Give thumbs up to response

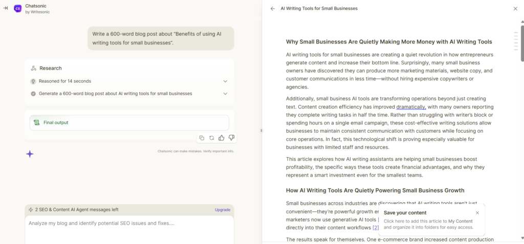click(221, 138)
